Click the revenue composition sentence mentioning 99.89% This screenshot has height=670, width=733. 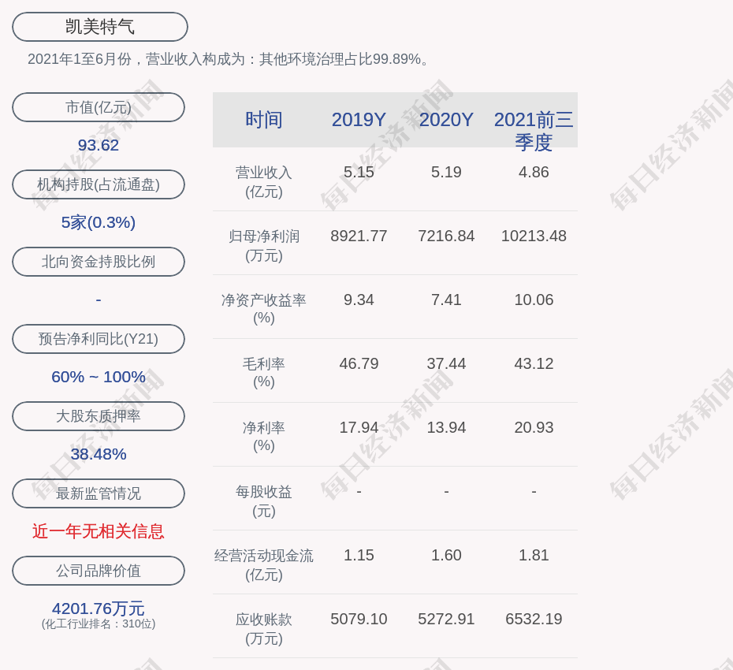pyautogui.click(x=228, y=59)
